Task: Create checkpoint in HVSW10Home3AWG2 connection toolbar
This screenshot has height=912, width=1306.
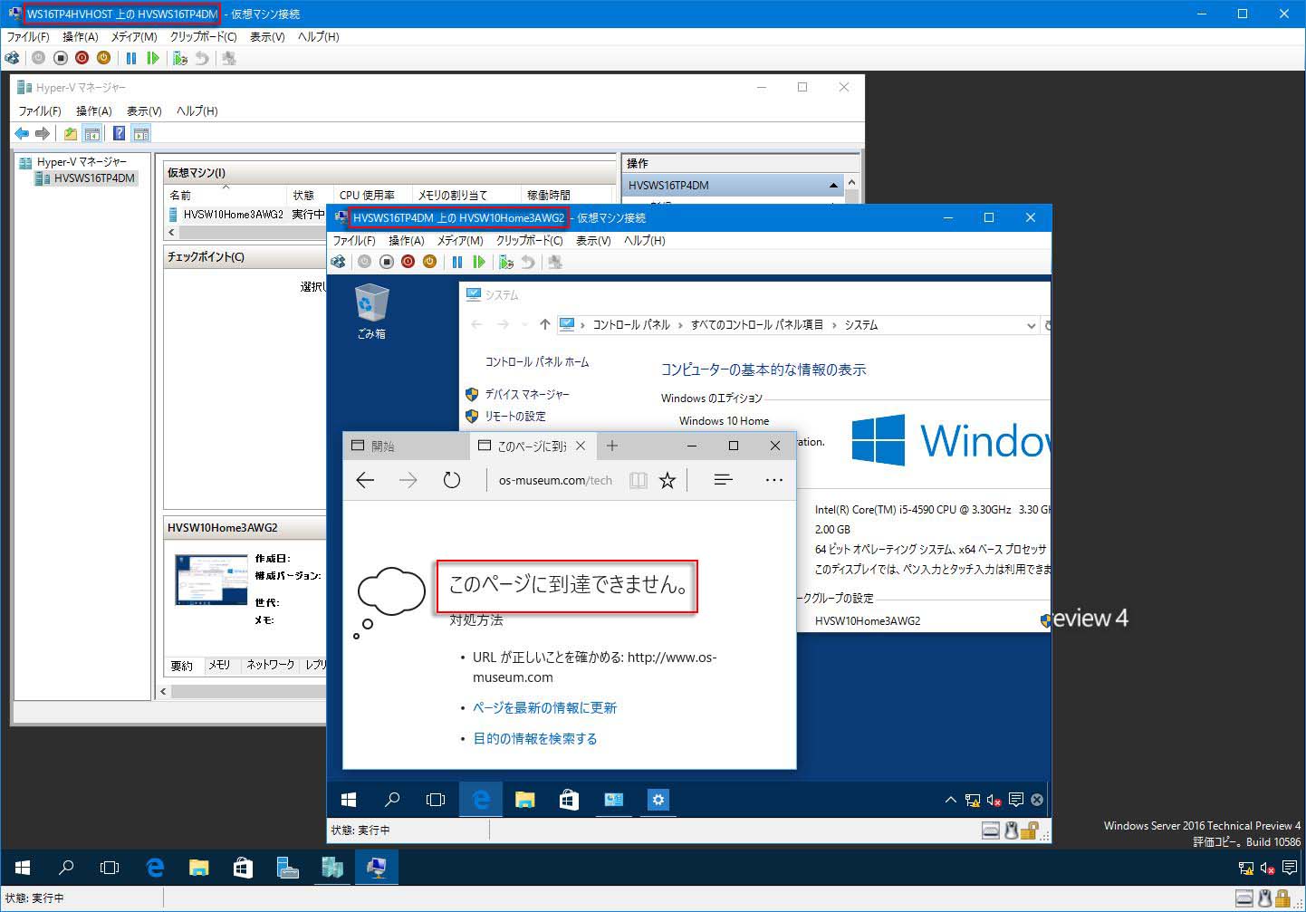Action: [506, 262]
